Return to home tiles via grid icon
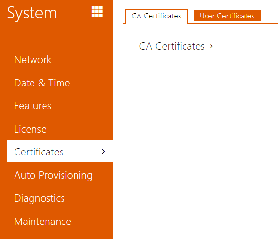The image size is (278, 239). [x=97, y=12]
